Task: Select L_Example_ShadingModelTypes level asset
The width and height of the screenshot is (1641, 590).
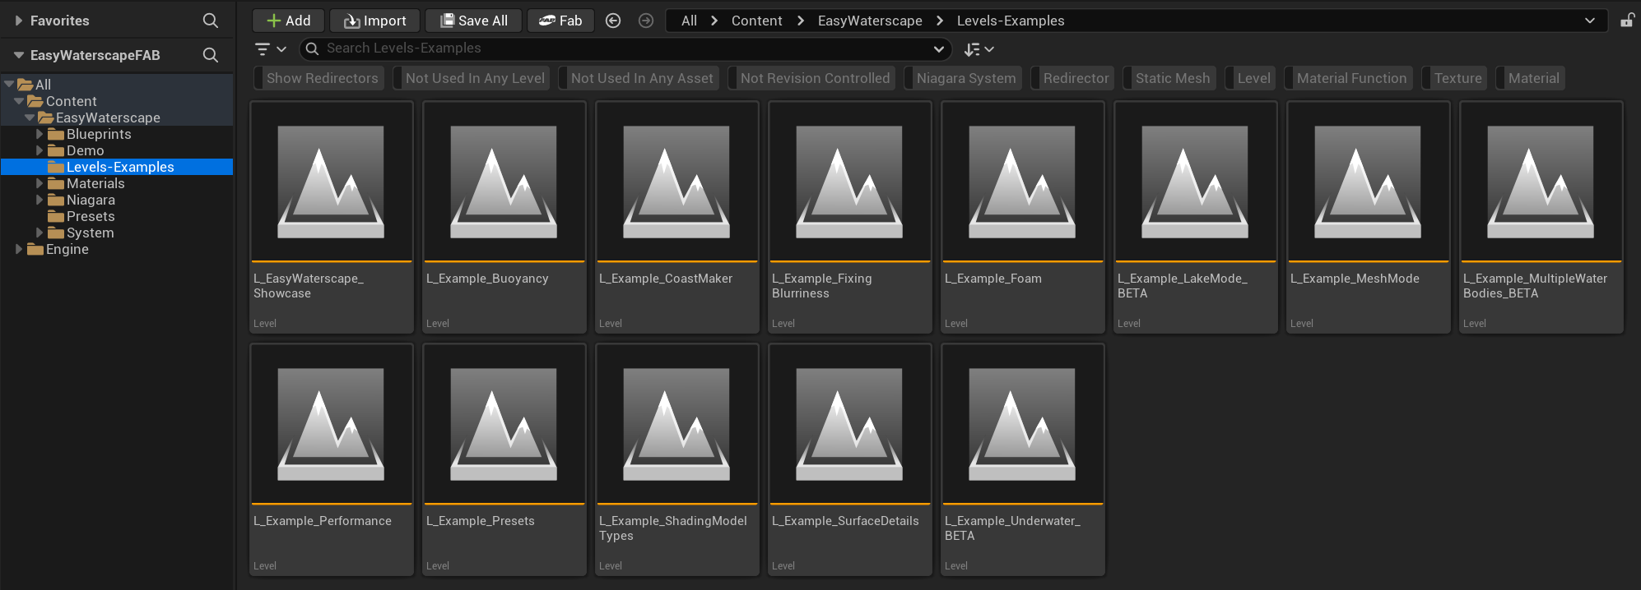Action: (x=677, y=459)
